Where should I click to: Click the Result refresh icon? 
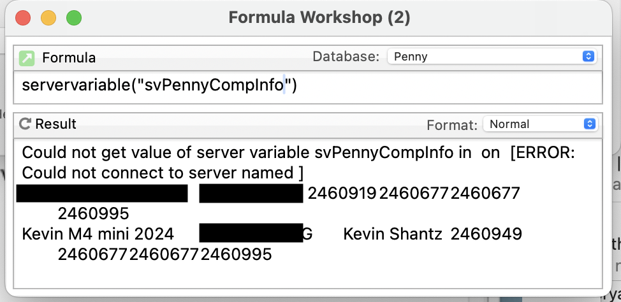coord(26,124)
